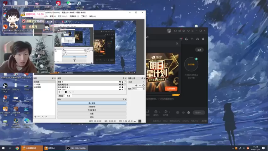Move the scene up with the arrow
The height and width of the screenshot is (151, 268).
pyautogui.click(x=43, y=117)
